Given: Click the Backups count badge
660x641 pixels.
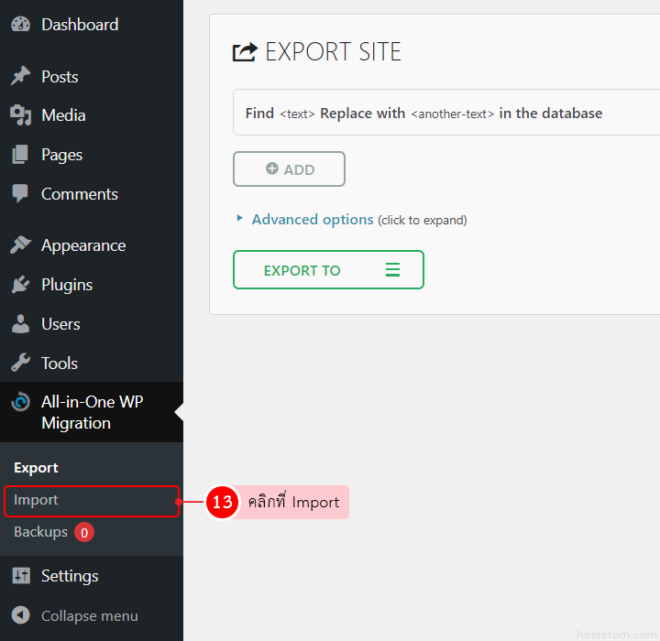Looking at the screenshot, I should (84, 532).
